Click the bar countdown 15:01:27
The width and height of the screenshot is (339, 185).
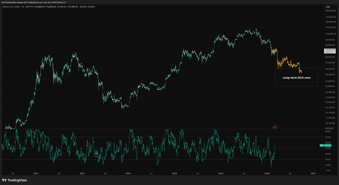pos(330,52)
